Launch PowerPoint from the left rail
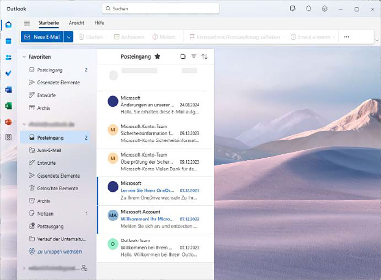 (9, 122)
